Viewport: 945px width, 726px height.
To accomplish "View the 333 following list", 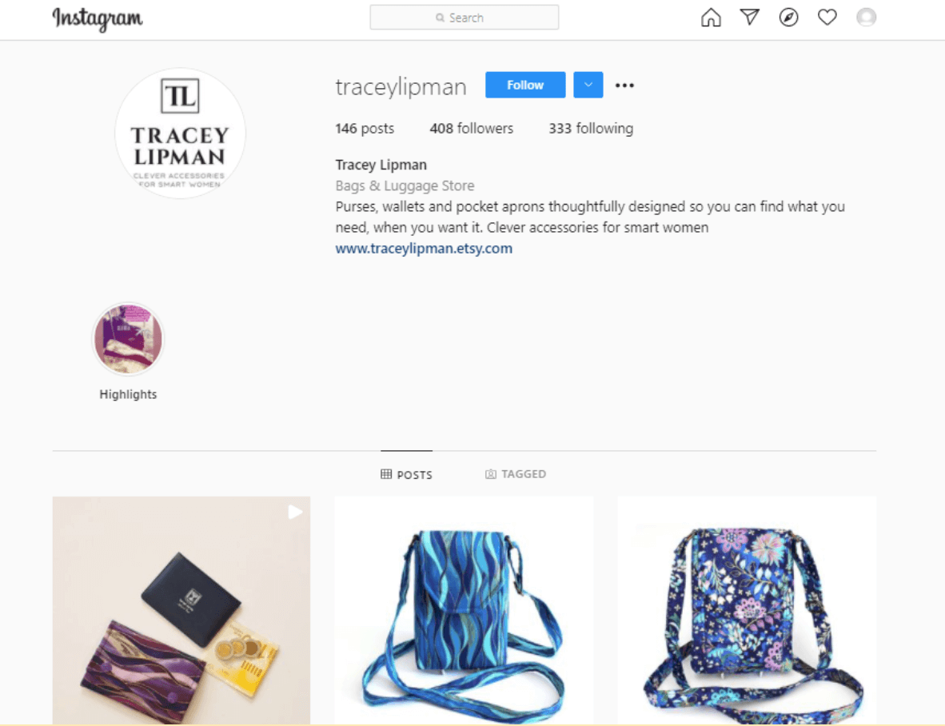I will [591, 129].
